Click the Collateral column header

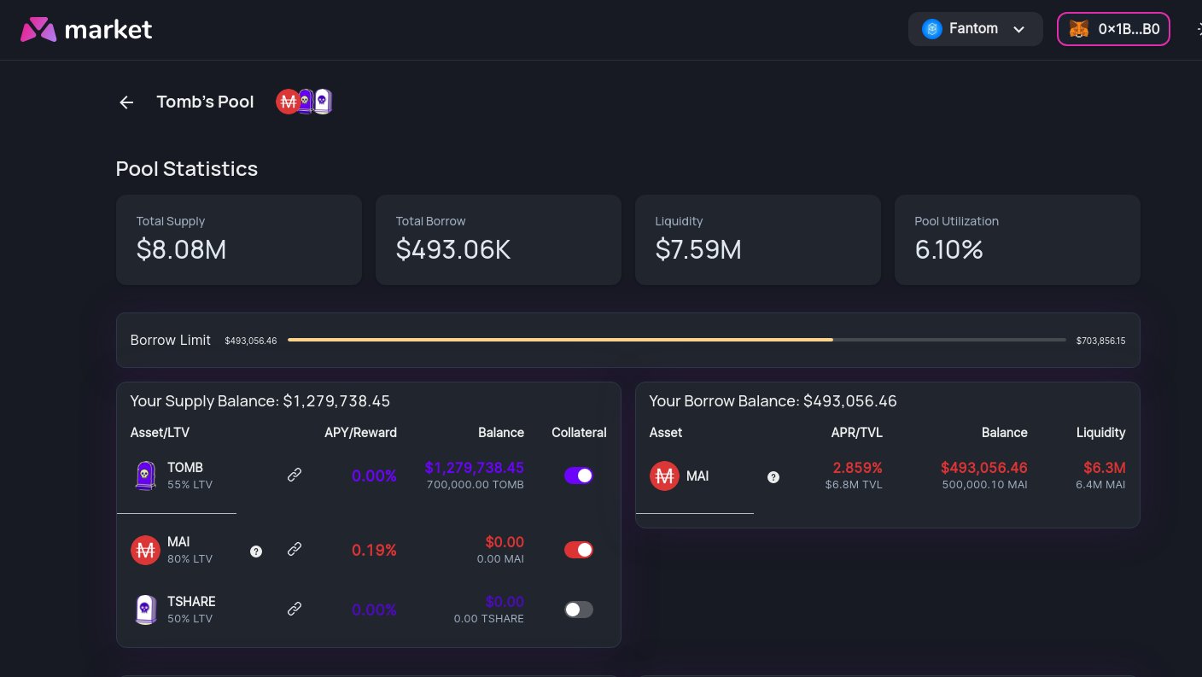coord(579,433)
